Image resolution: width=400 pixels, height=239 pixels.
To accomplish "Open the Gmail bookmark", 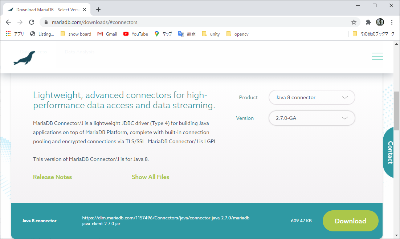I will (107, 34).
